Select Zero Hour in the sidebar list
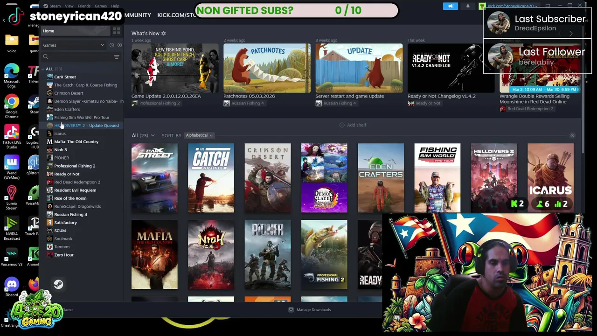The width and height of the screenshot is (597, 336). (x=63, y=255)
